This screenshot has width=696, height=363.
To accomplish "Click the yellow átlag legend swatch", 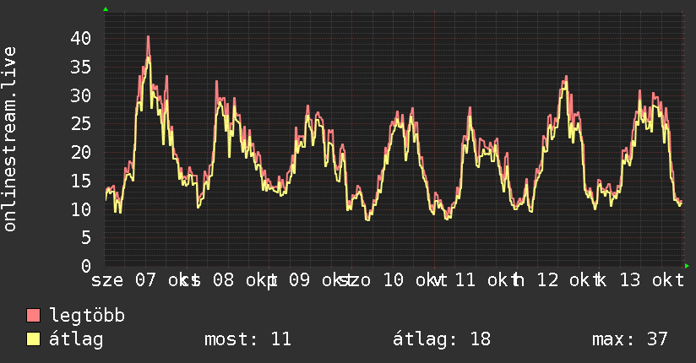I will coord(33,339).
